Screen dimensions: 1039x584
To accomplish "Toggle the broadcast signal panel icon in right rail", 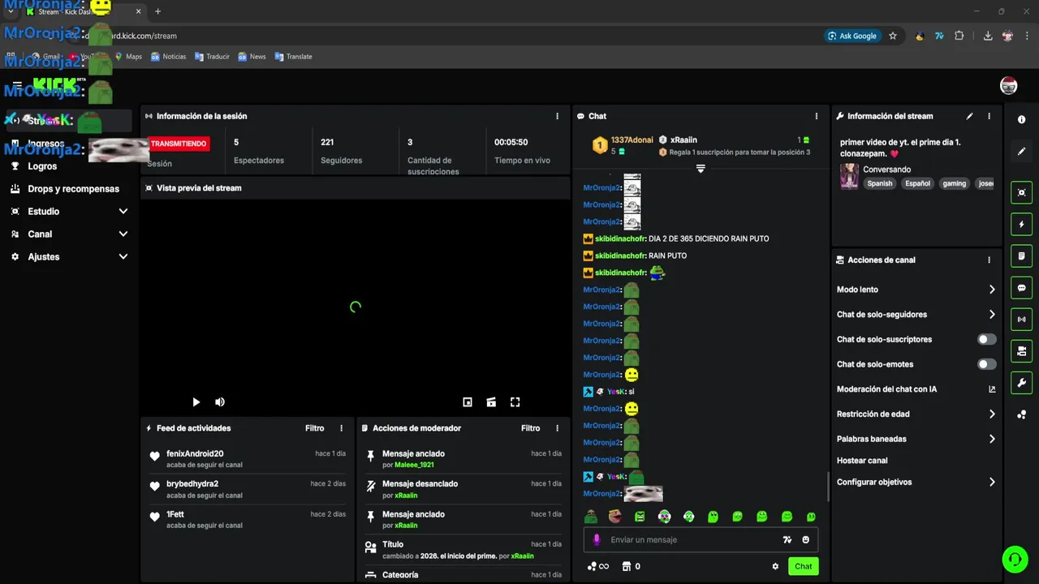I will coord(1021,320).
